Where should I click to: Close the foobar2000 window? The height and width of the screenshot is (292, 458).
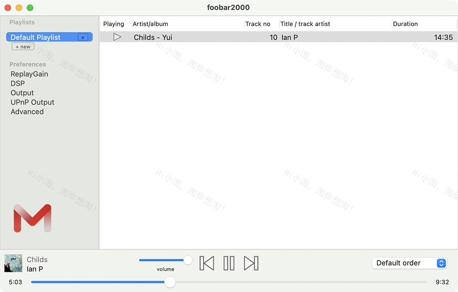(x=8, y=8)
